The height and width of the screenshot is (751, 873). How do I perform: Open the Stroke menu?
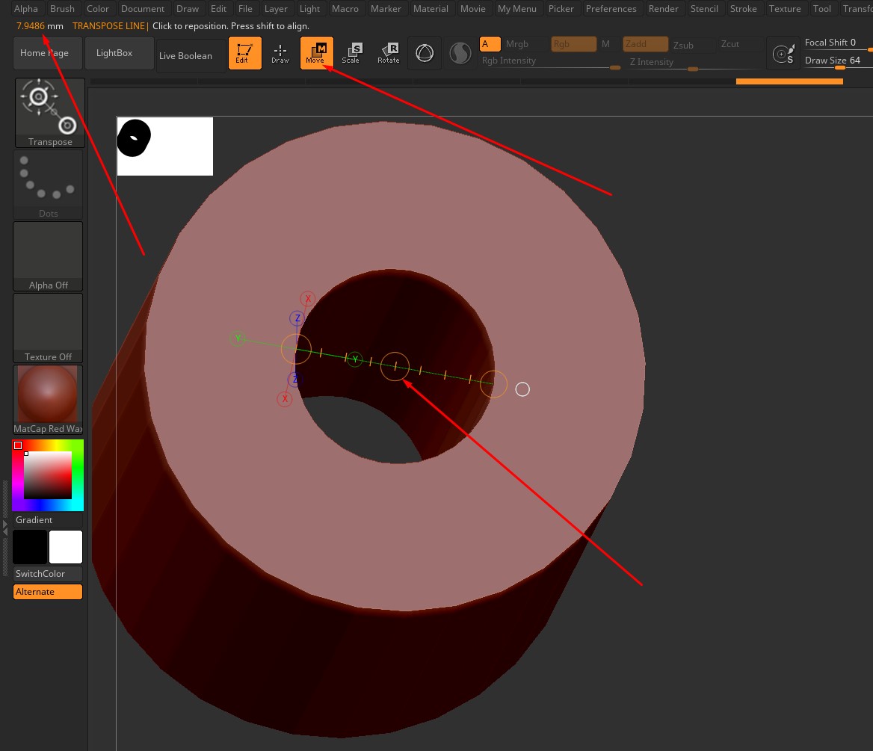(x=743, y=9)
